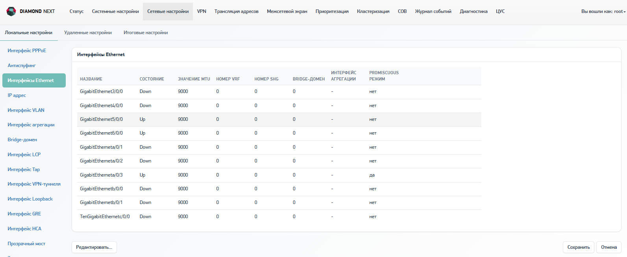Image resolution: width=627 pixels, height=257 pixels.
Task: Open Системные настройки menu
Action: (x=115, y=11)
